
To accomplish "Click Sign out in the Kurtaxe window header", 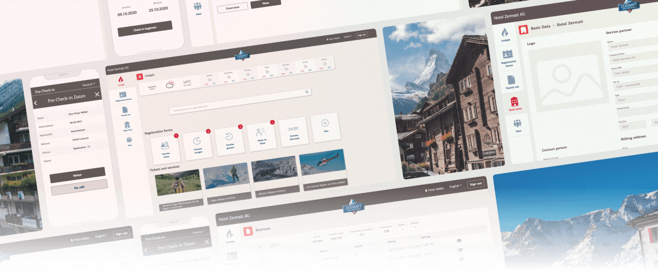I will coord(476,184).
